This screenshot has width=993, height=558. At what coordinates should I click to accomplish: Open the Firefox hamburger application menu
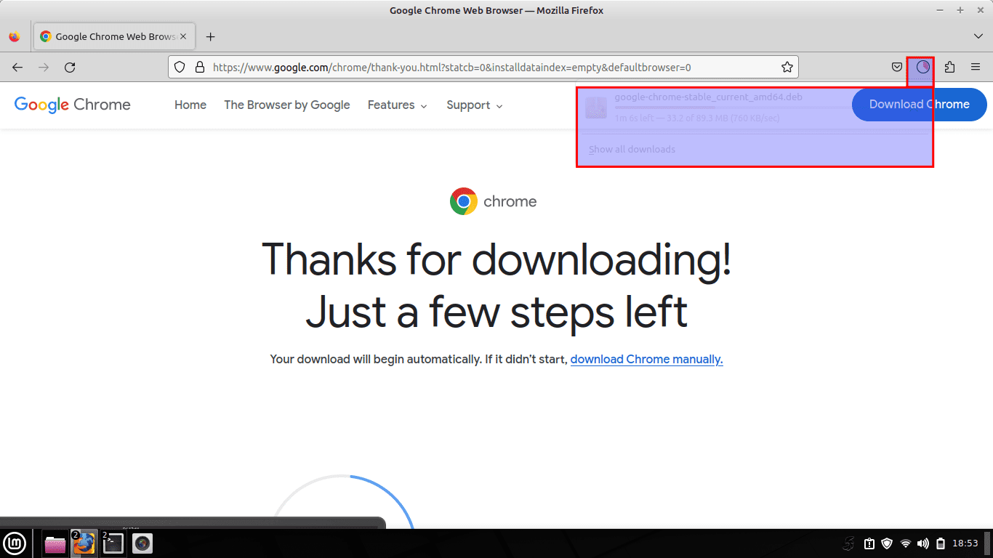[x=976, y=68]
